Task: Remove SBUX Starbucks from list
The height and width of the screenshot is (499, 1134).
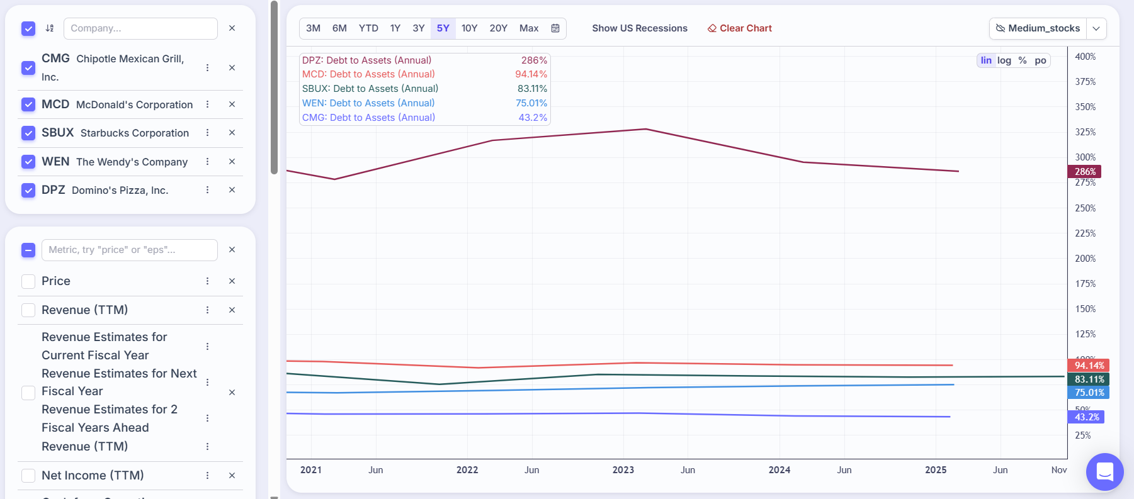Action: [232, 133]
